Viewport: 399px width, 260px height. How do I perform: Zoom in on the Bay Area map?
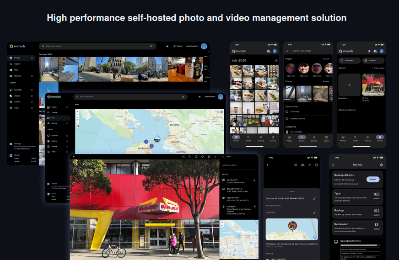pyautogui.click(x=78, y=112)
